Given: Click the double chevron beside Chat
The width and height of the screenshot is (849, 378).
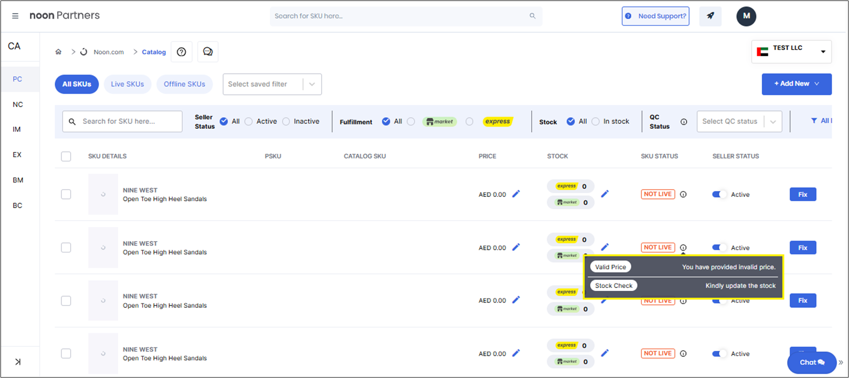Looking at the screenshot, I should click(x=841, y=362).
